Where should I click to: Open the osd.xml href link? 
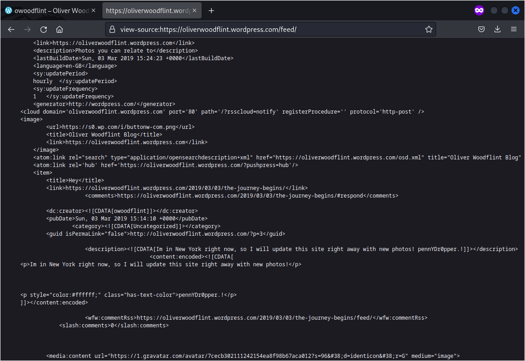point(349,158)
